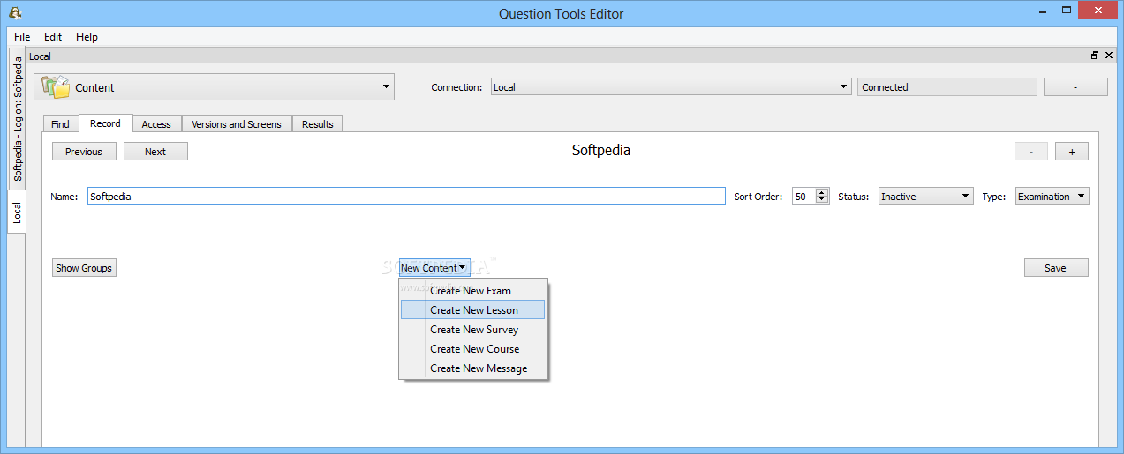
Task: Switch to the Access tab
Action: pyautogui.click(x=156, y=124)
